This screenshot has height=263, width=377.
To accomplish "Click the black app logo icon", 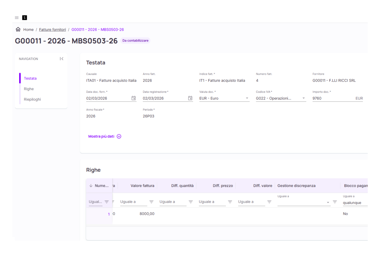I will click(x=25, y=18).
